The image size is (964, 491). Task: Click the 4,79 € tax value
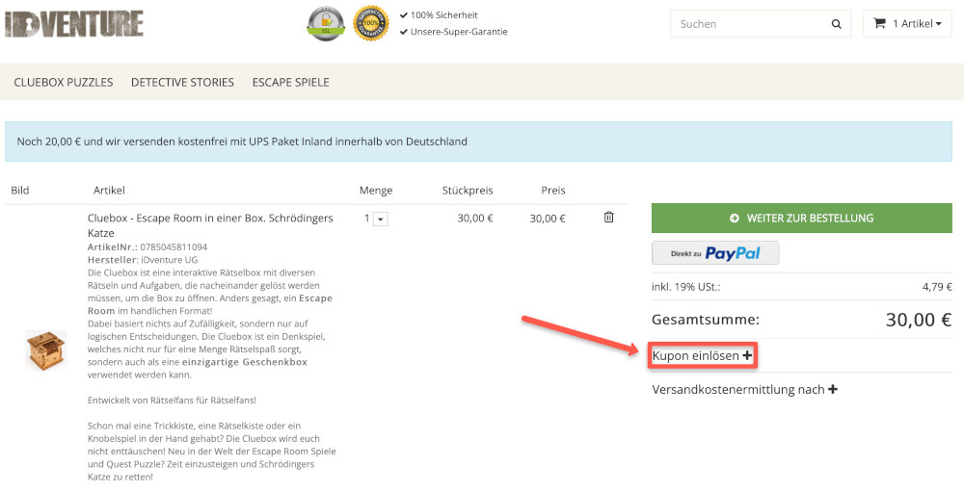point(937,287)
